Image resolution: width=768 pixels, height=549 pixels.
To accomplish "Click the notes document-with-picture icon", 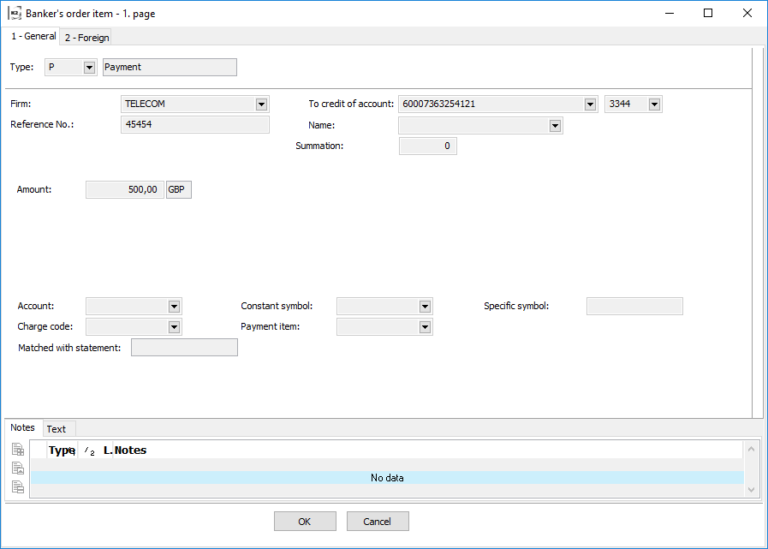I will tap(18, 468).
